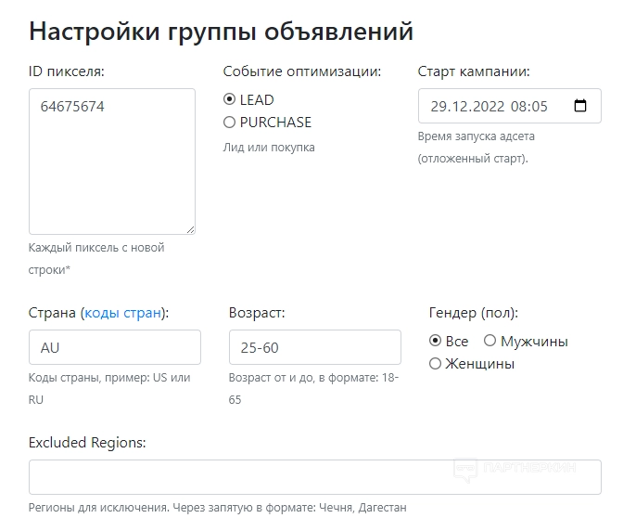623x531 pixels.
Task: Choose the Все gender option
Action: click(435, 341)
